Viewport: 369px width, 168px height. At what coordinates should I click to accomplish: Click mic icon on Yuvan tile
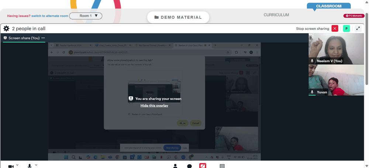click(312, 92)
